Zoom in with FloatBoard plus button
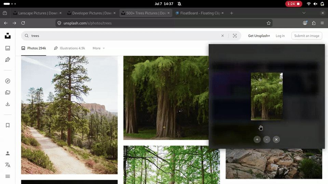328x184 pixels. coord(257,140)
